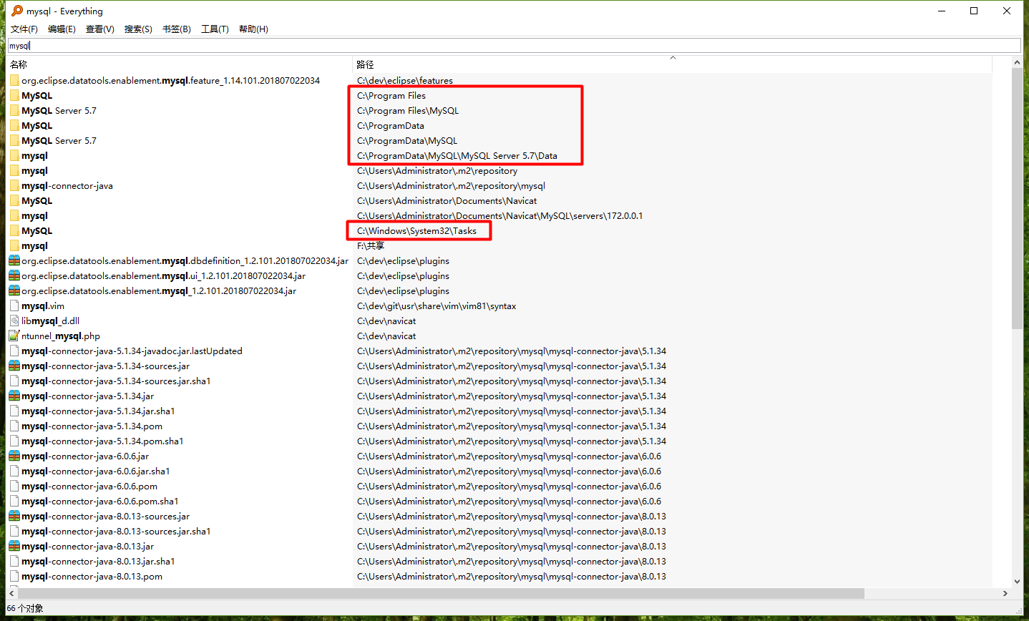Click path C:\dev\git\usr\share\vim\vim81\syntax
The image size is (1029, 621).
[437, 305]
